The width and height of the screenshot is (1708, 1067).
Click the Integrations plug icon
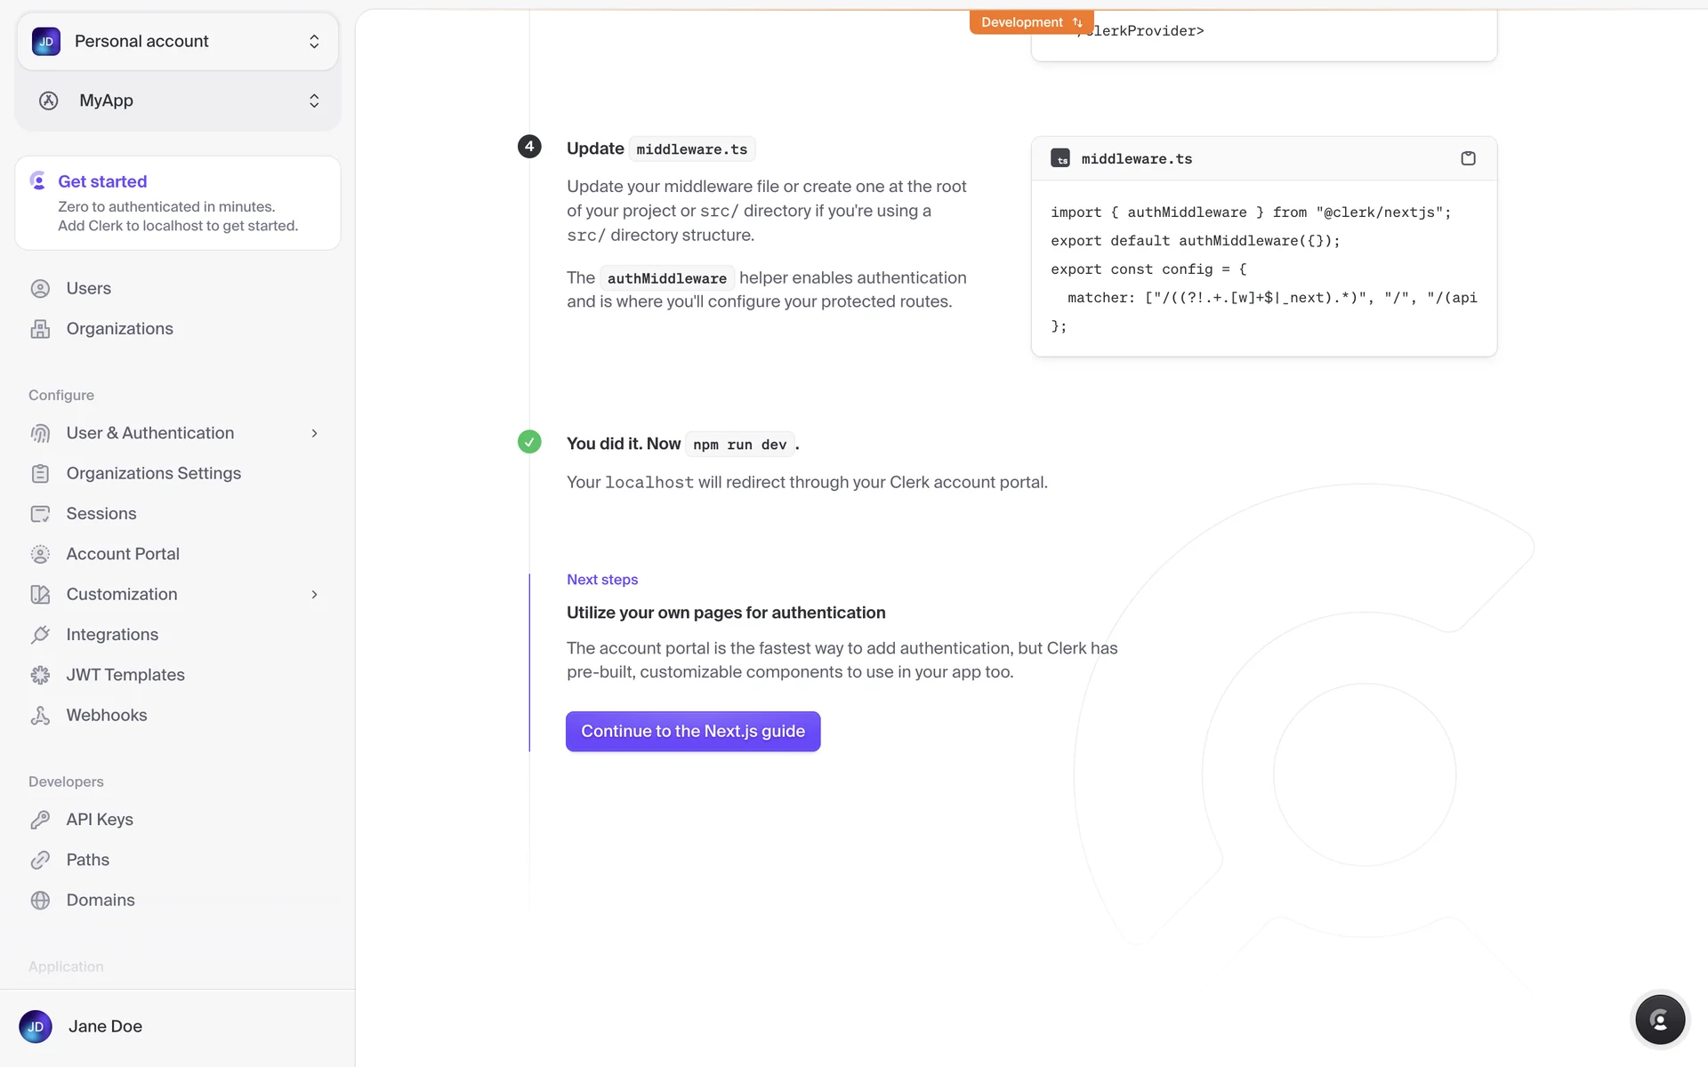[40, 635]
